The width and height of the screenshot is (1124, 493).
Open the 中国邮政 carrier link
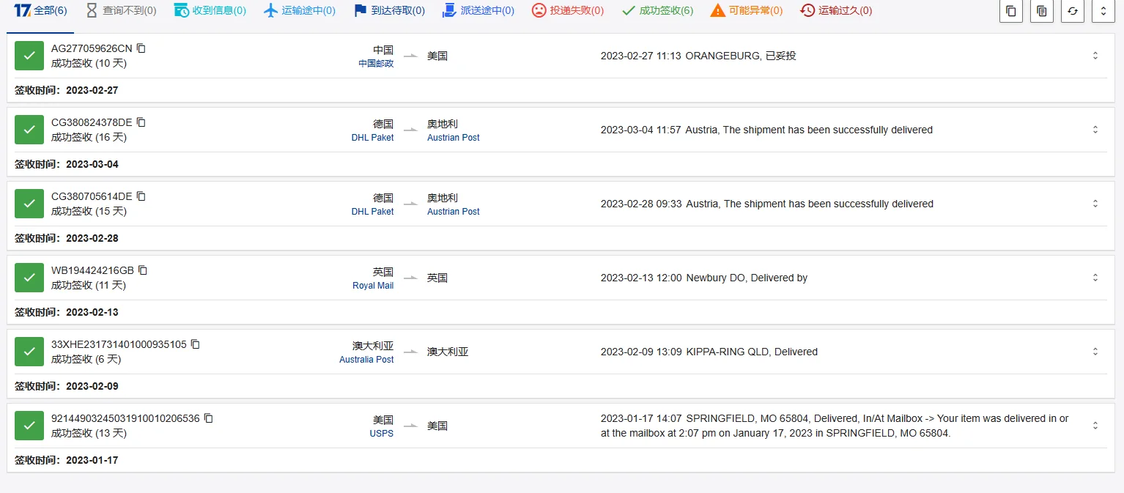tap(376, 64)
